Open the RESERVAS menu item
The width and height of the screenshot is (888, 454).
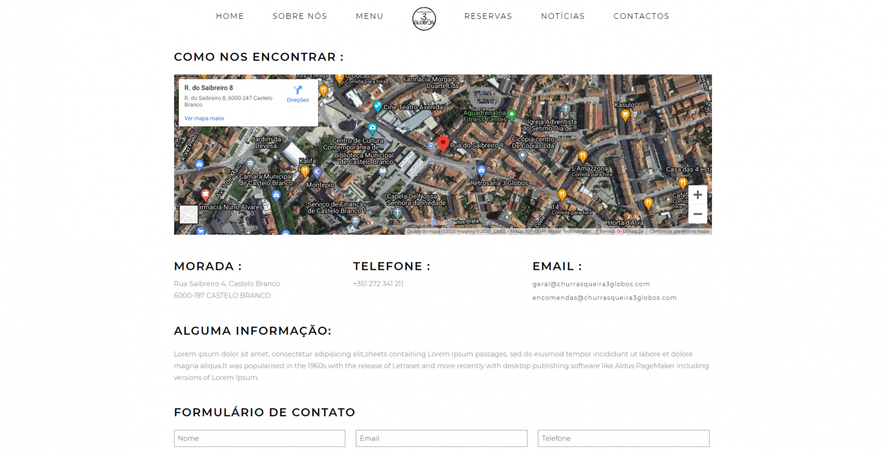[488, 16]
